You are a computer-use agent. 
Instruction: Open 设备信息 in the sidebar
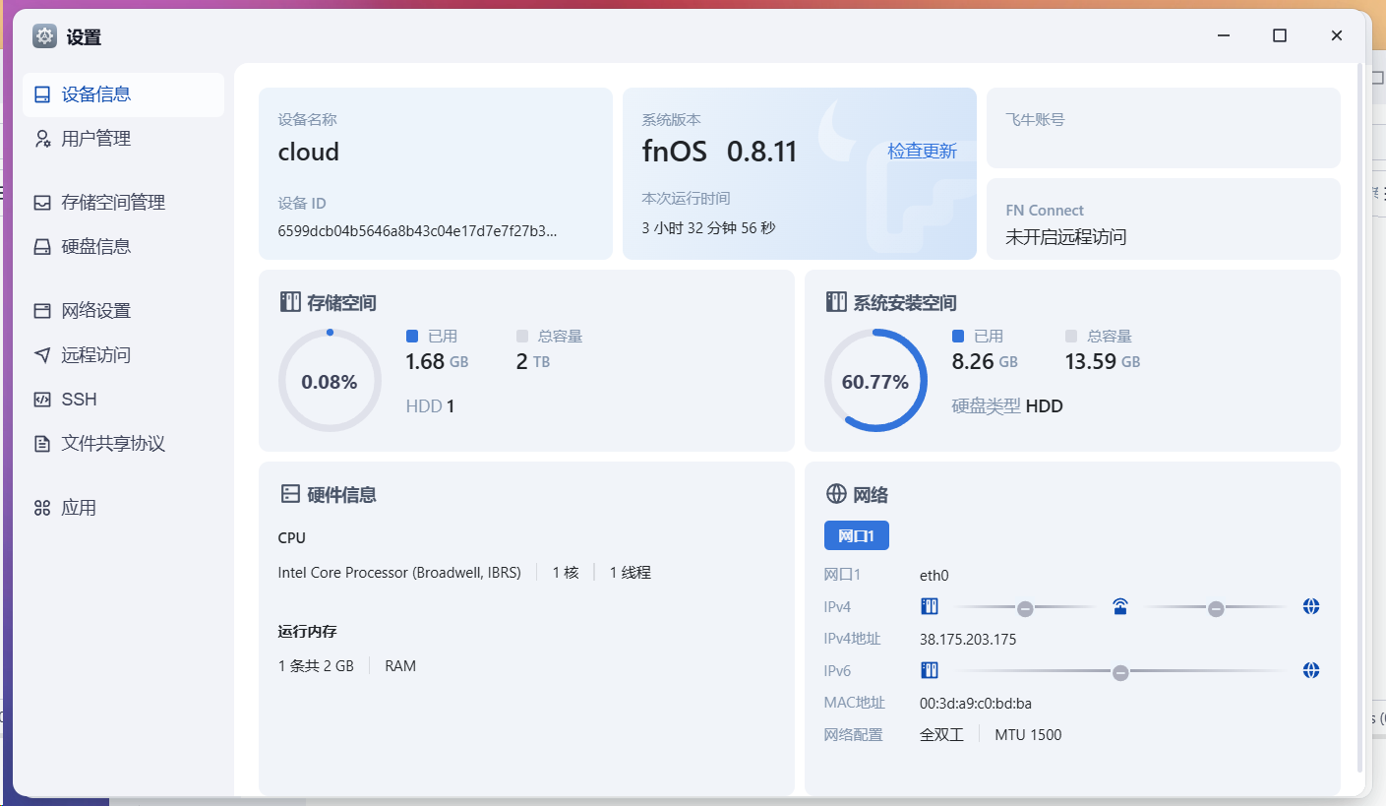124,94
